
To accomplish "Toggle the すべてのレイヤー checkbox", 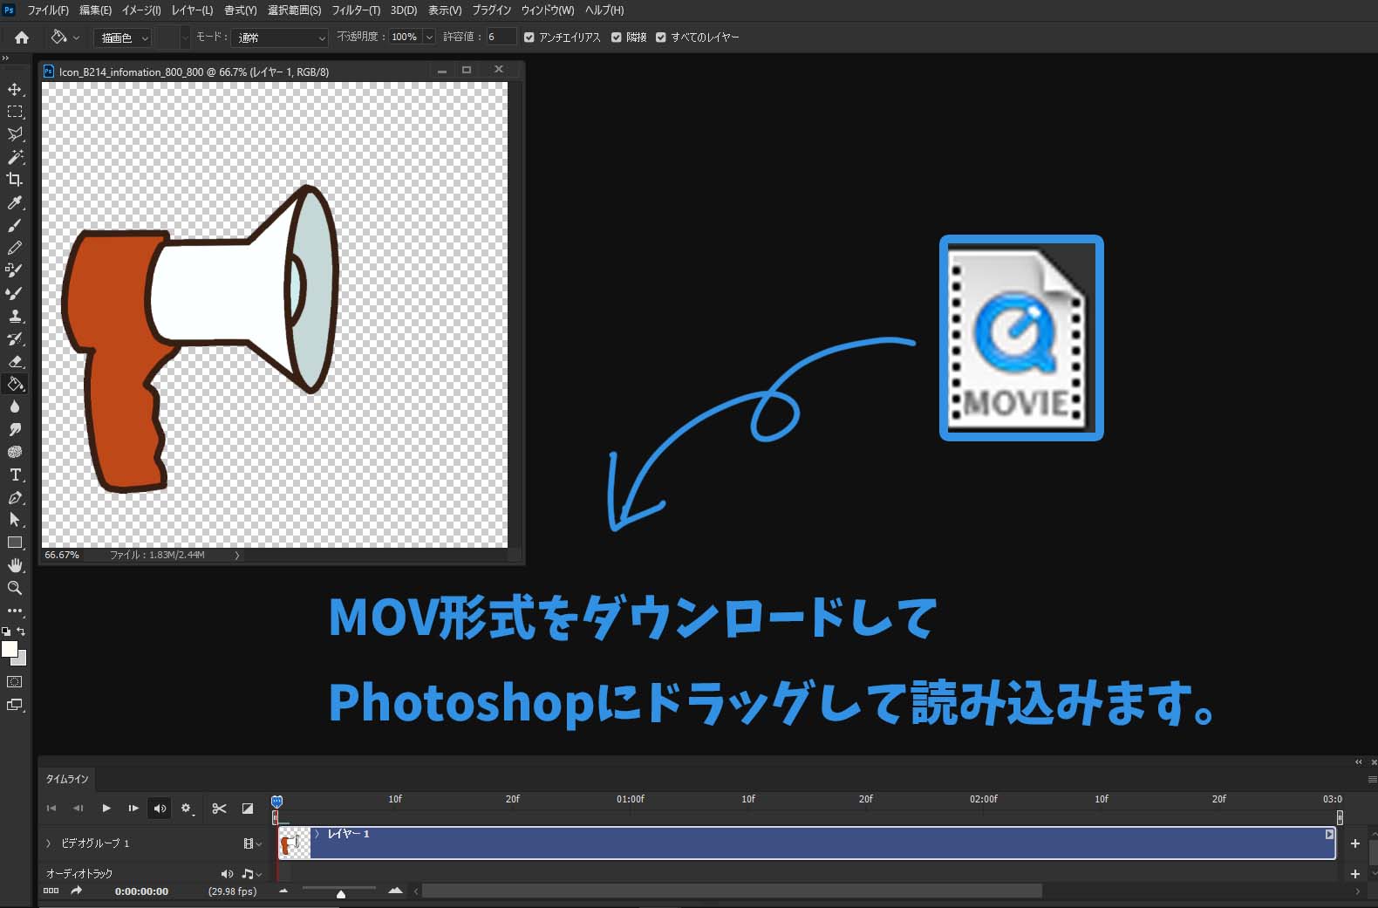I will coord(661,38).
